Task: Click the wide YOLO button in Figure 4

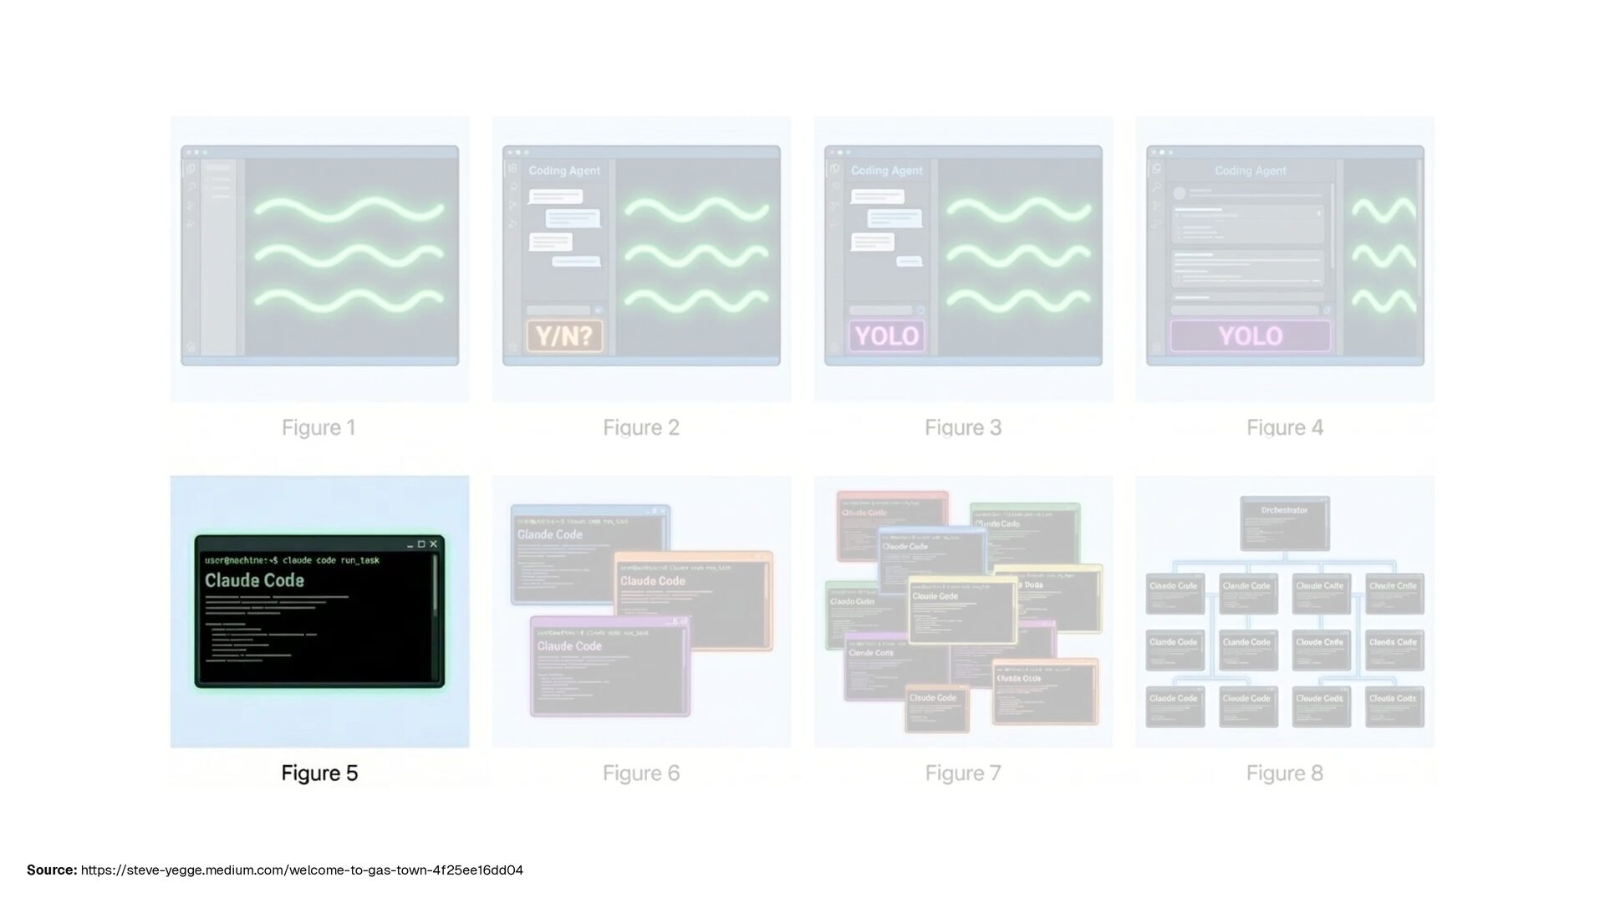Action: click(x=1250, y=336)
